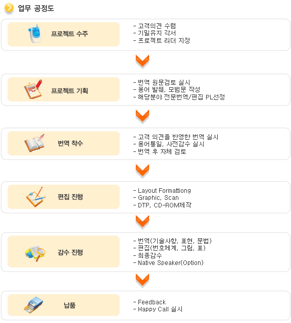The height and width of the screenshot is (323, 291).
Task: Click the yellow circle arrow beside 업무 공정도
Action: point(9,8)
